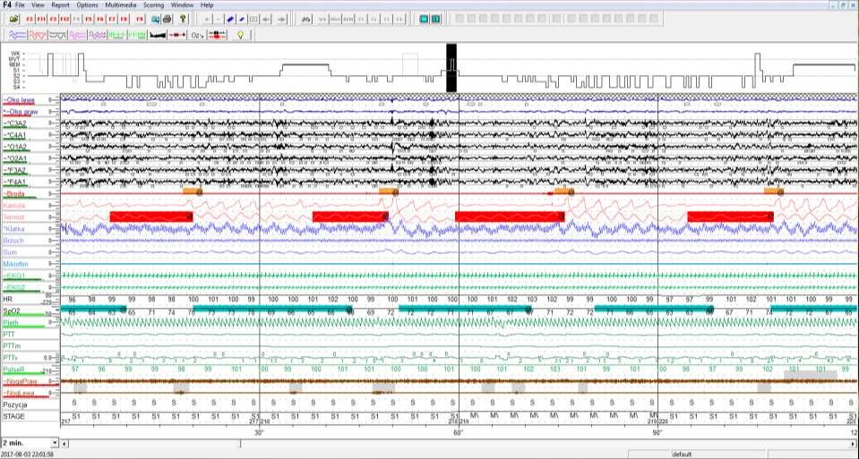The height and width of the screenshot is (459, 859).
Task: Click the large blue marker icon
Action: (230, 19)
